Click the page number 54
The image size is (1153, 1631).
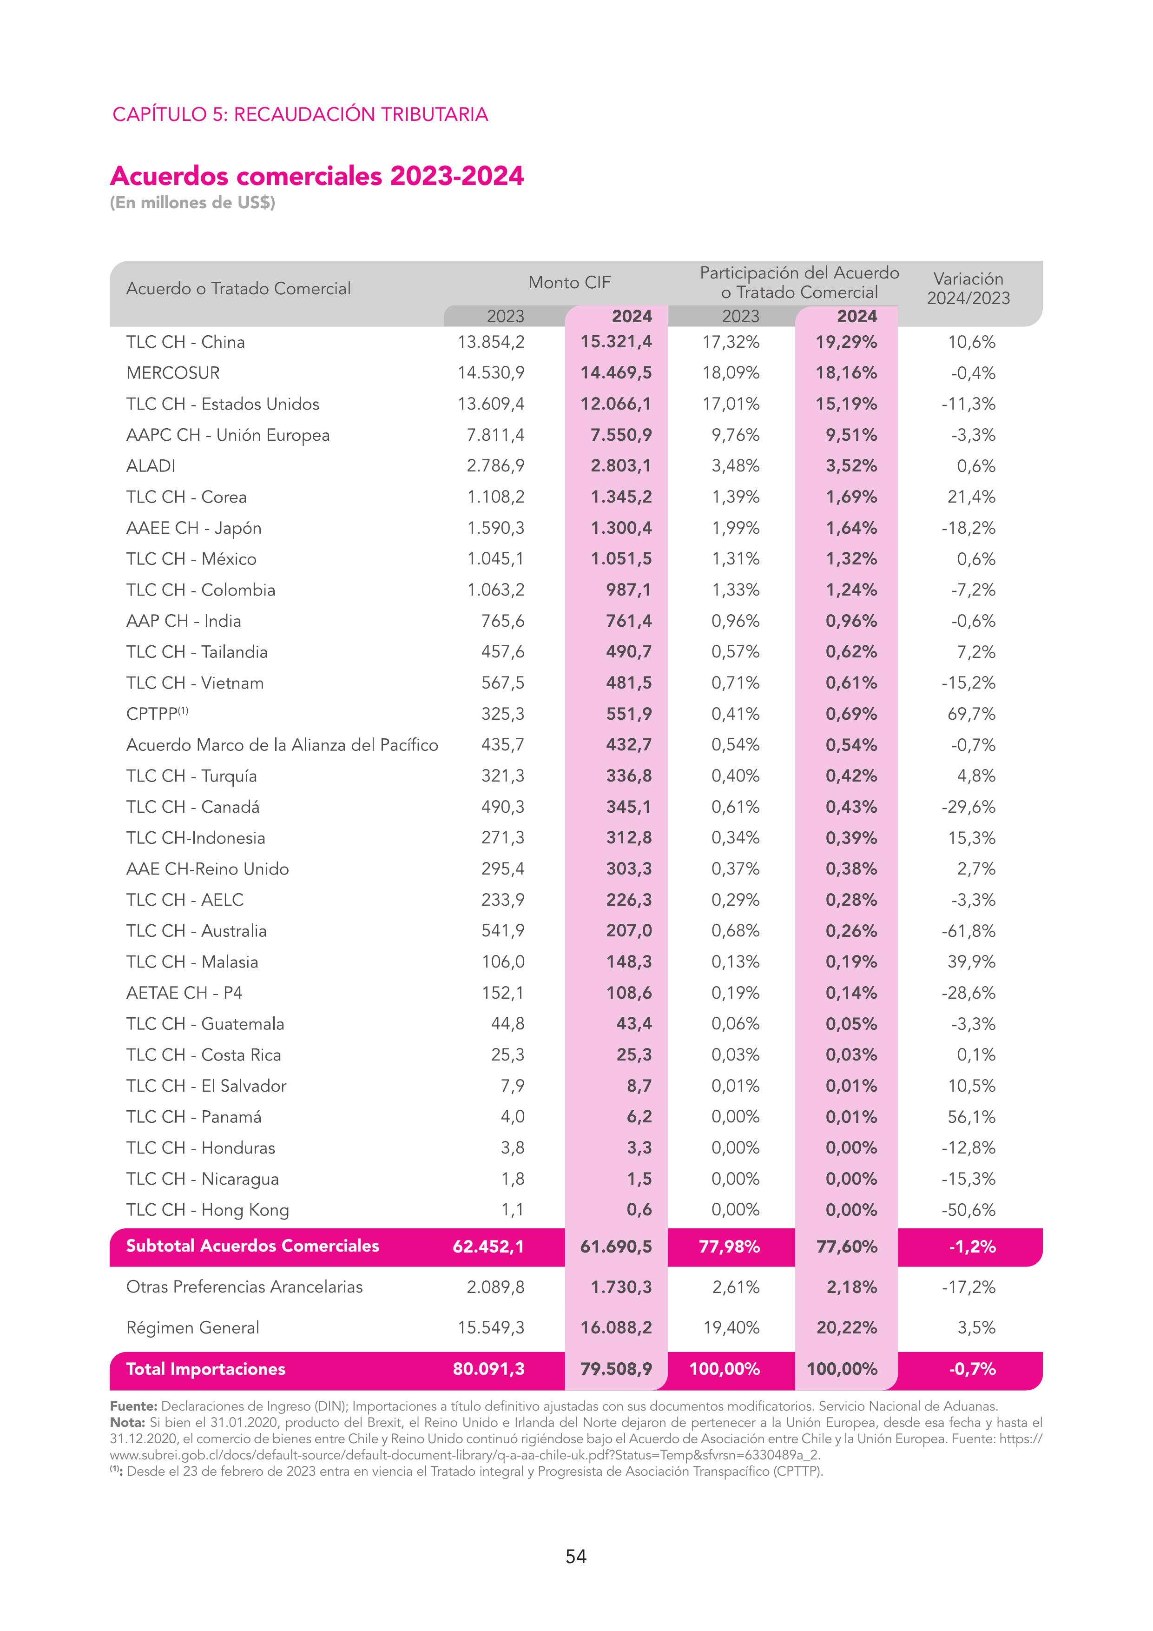576,1557
